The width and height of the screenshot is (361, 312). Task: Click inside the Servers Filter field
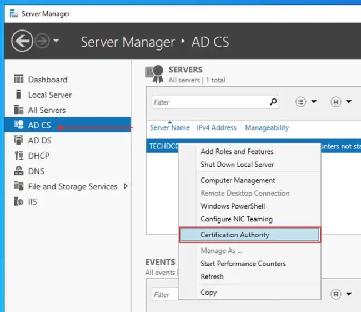[x=215, y=102]
